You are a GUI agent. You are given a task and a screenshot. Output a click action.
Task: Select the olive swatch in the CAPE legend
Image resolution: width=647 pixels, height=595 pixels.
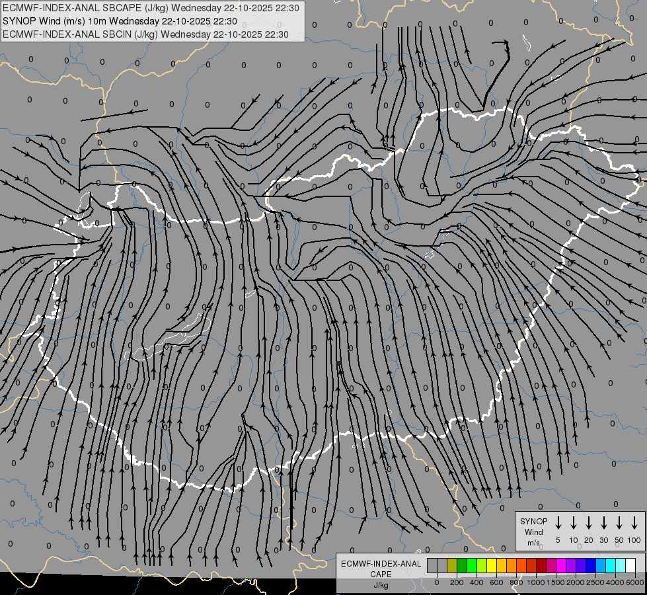[452, 565]
